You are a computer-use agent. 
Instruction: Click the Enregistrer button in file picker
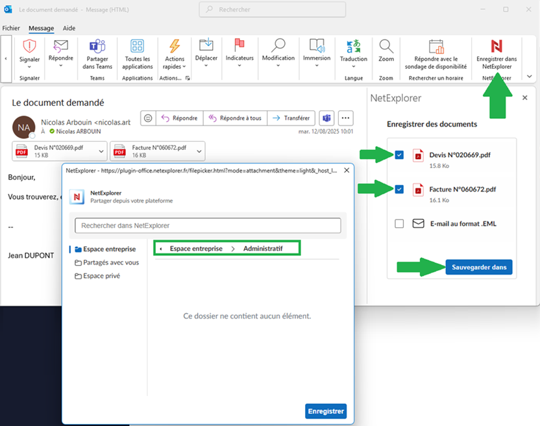coord(326,411)
